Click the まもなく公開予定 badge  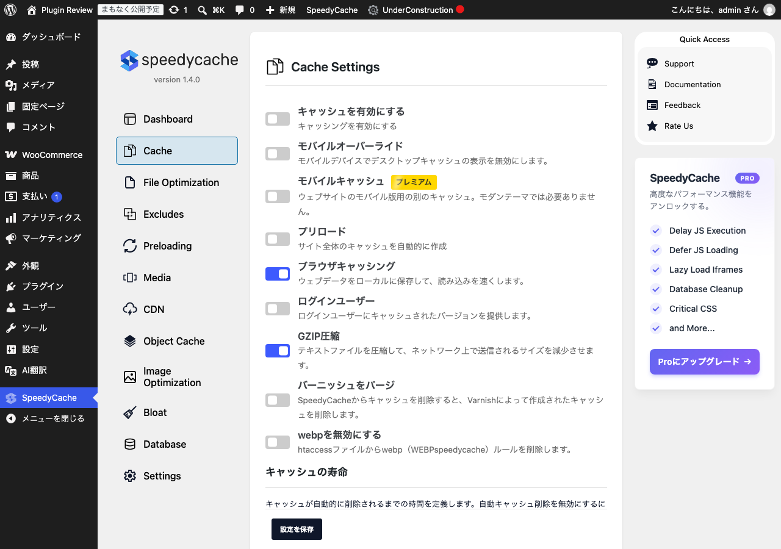(131, 10)
